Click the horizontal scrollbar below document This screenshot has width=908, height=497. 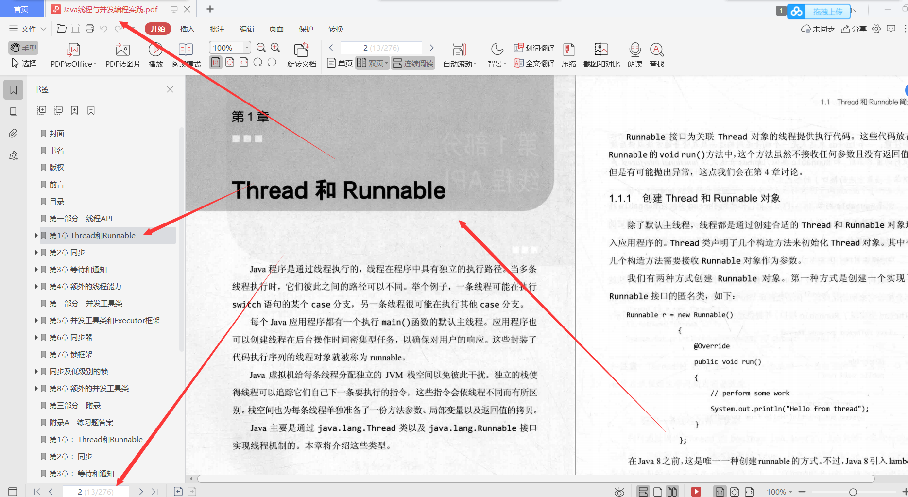click(x=535, y=479)
